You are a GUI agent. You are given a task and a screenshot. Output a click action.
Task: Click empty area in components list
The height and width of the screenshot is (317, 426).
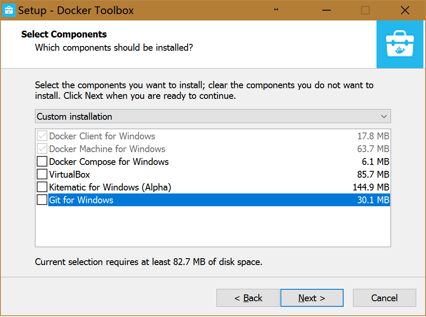pos(213,227)
